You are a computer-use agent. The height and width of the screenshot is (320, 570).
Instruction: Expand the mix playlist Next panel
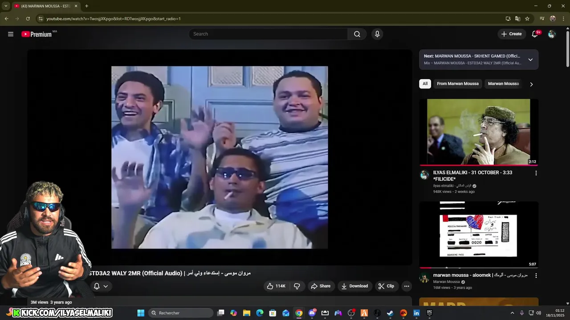(x=530, y=60)
